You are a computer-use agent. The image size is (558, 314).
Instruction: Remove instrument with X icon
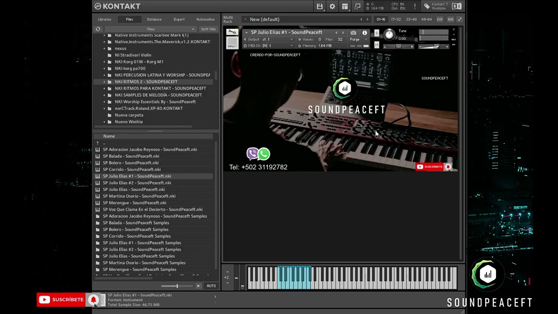pos(454,30)
